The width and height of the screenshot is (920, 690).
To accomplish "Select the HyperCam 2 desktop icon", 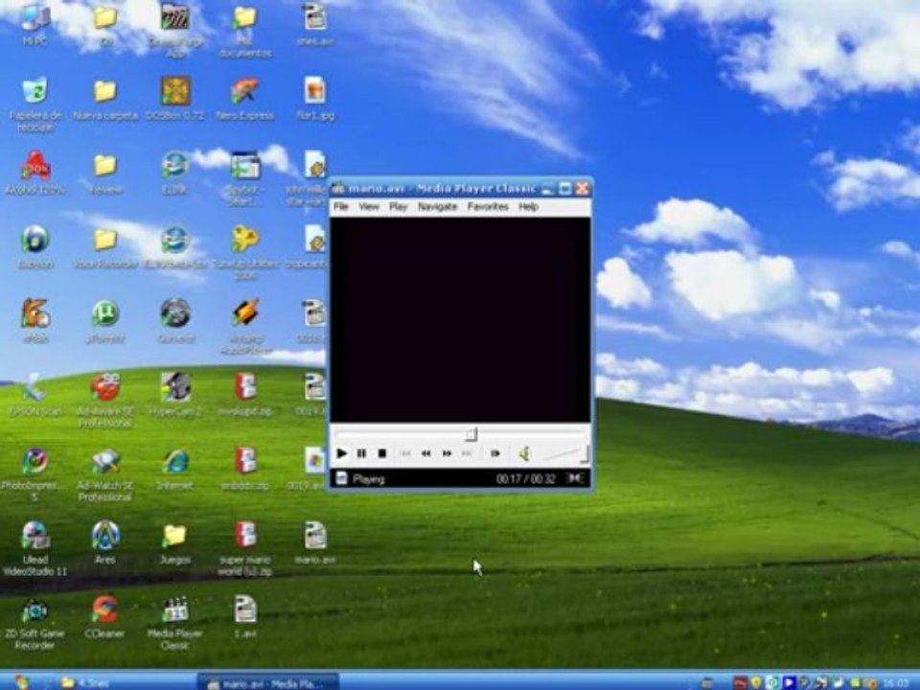I will point(175,394).
